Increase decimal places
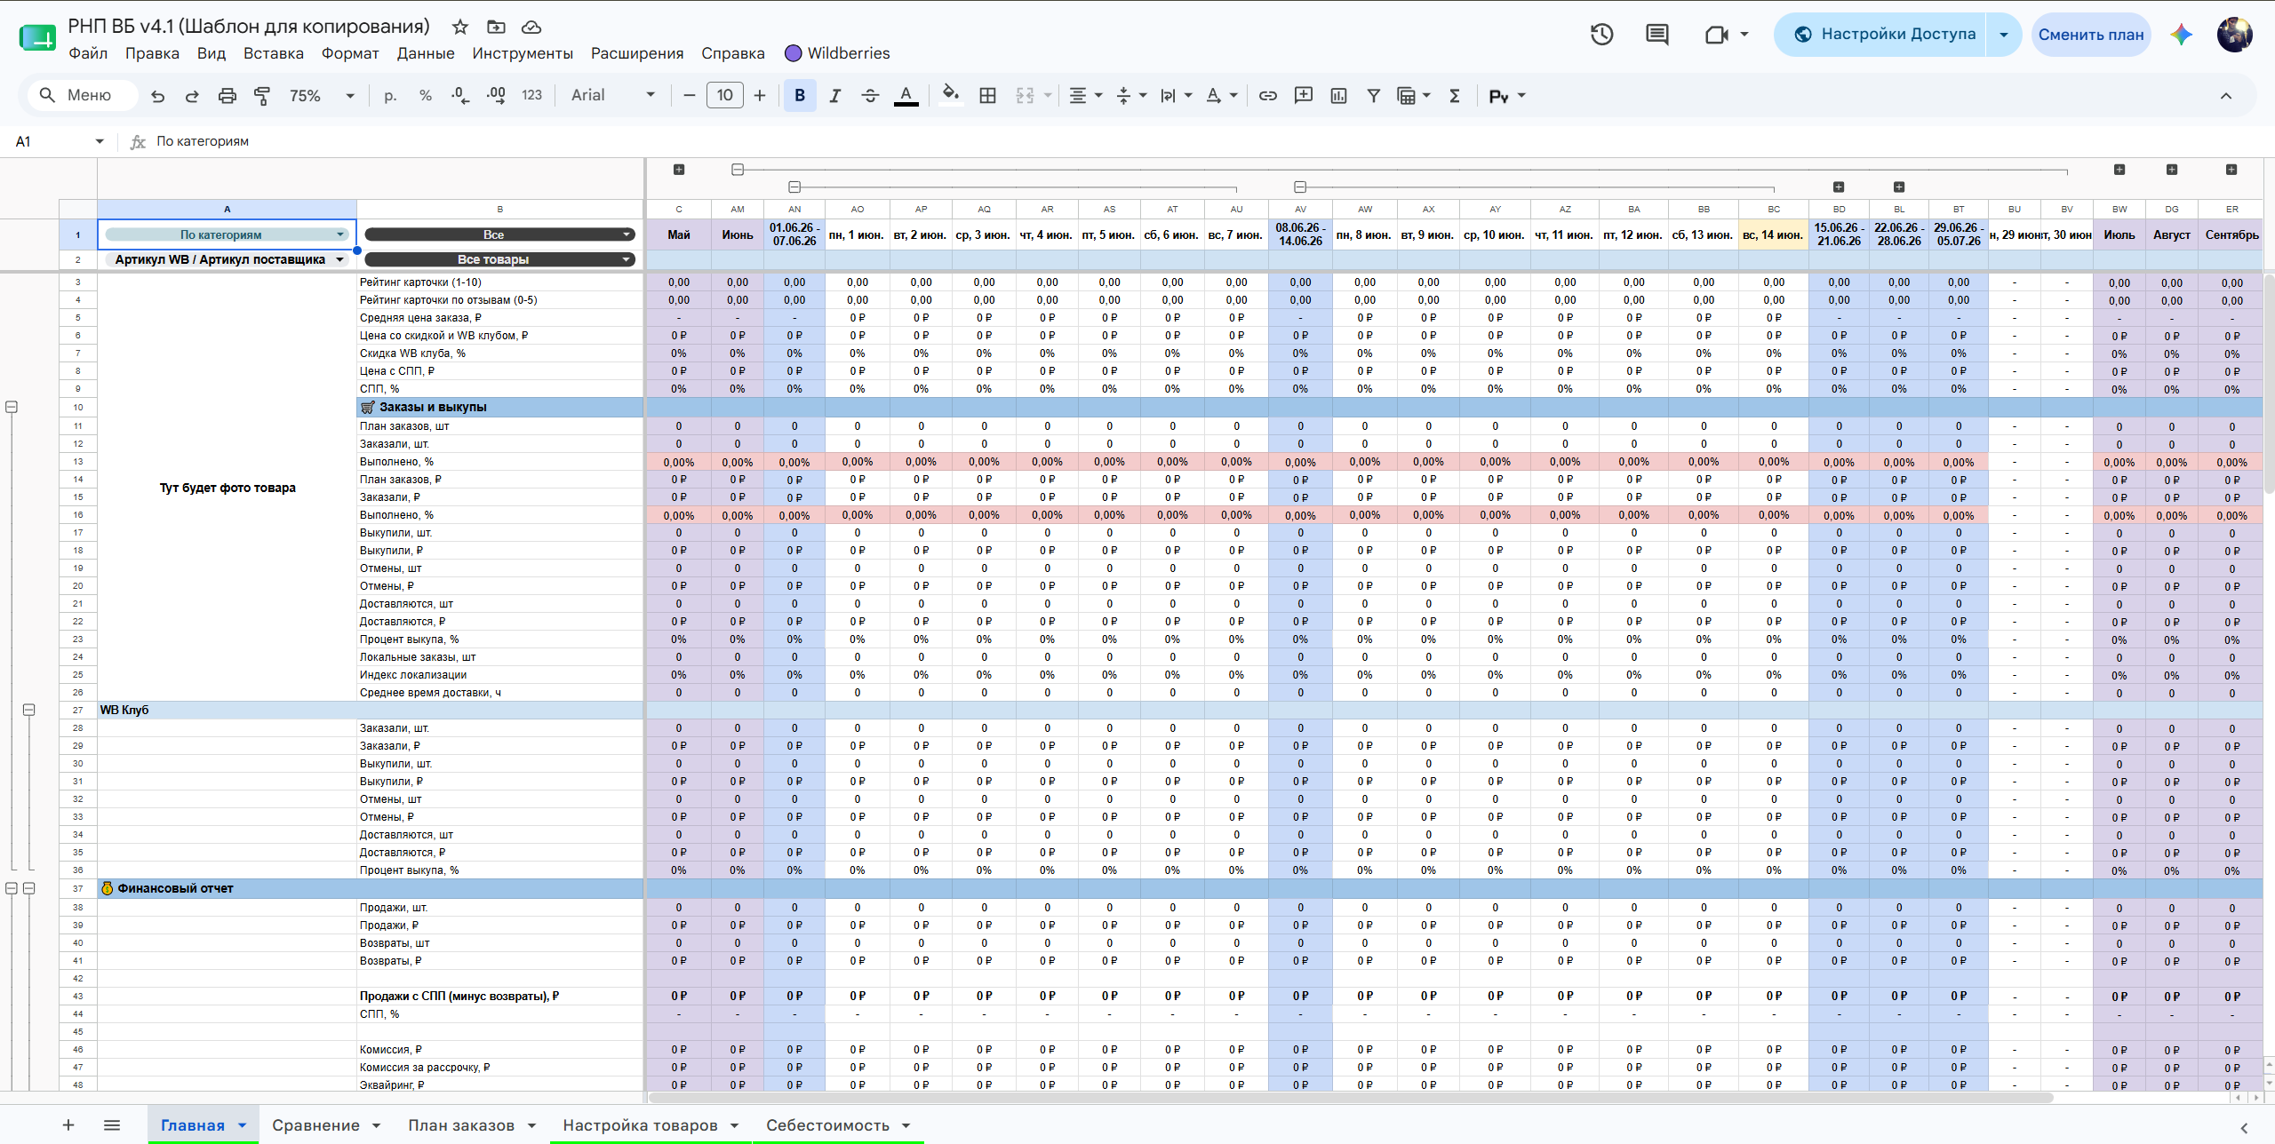The width and height of the screenshot is (2275, 1144). pyautogui.click(x=496, y=96)
